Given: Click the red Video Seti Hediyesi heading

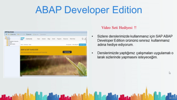Looking at the screenshot, I should click(119, 28).
